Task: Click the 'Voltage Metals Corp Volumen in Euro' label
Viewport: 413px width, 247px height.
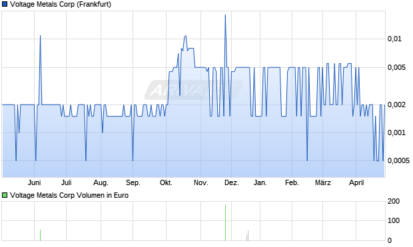Action: tap(69, 195)
